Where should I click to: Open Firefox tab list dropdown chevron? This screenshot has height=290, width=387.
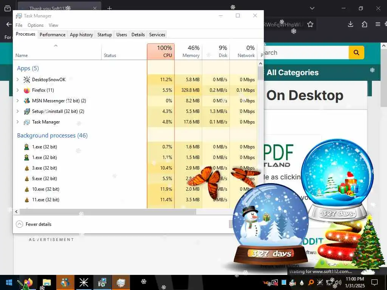312,8
